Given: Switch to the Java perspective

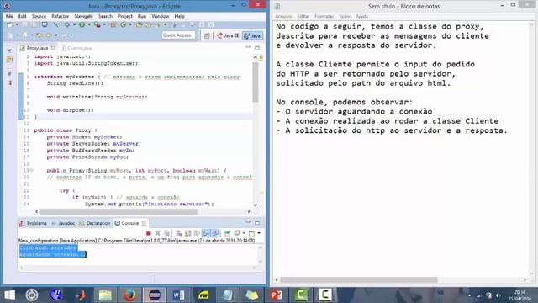Looking at the screenshot, I should coord(252,35).
